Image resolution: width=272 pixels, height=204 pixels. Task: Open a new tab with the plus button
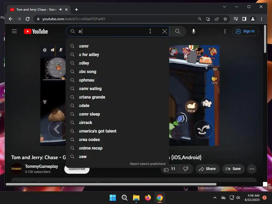click(x=76, y=10)
